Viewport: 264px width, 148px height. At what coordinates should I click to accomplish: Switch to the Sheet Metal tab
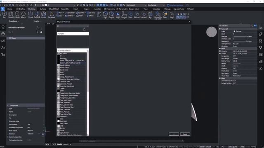click(x=54, y=9)
